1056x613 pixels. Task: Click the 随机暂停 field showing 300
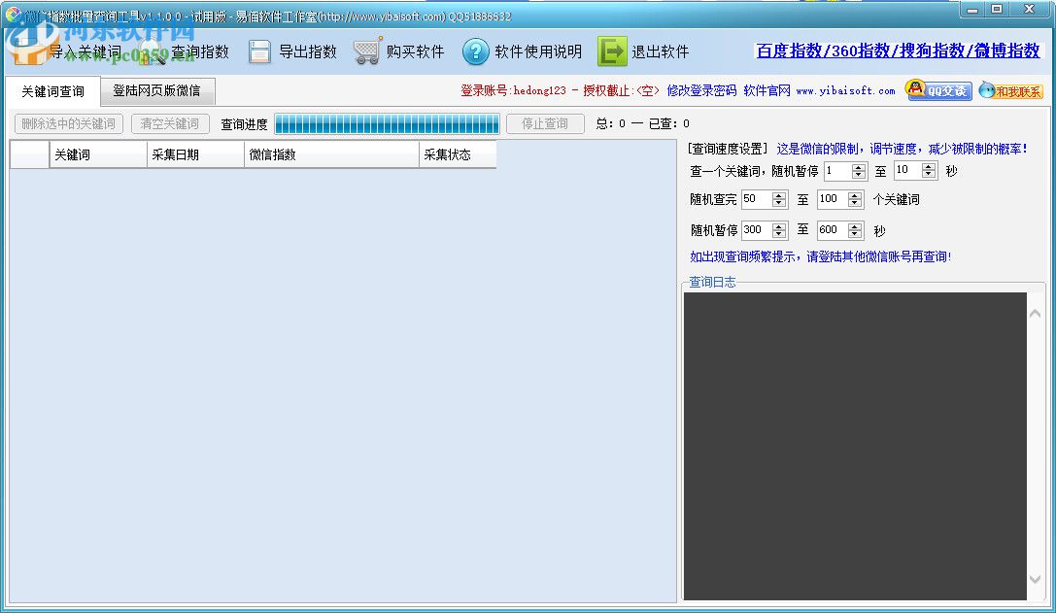pos(757,230)
